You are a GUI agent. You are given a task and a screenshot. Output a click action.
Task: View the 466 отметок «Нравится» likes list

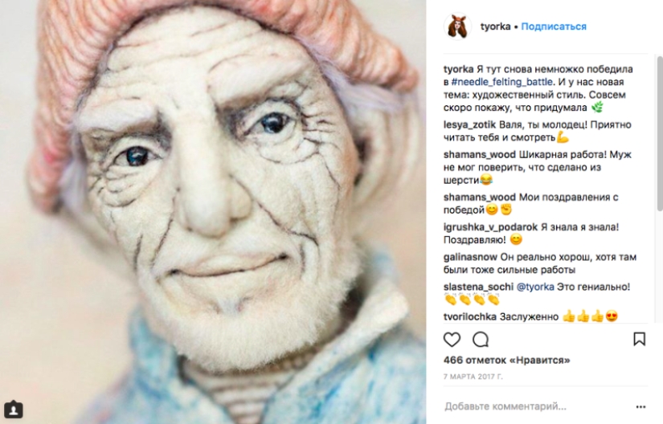coord(506,361)
